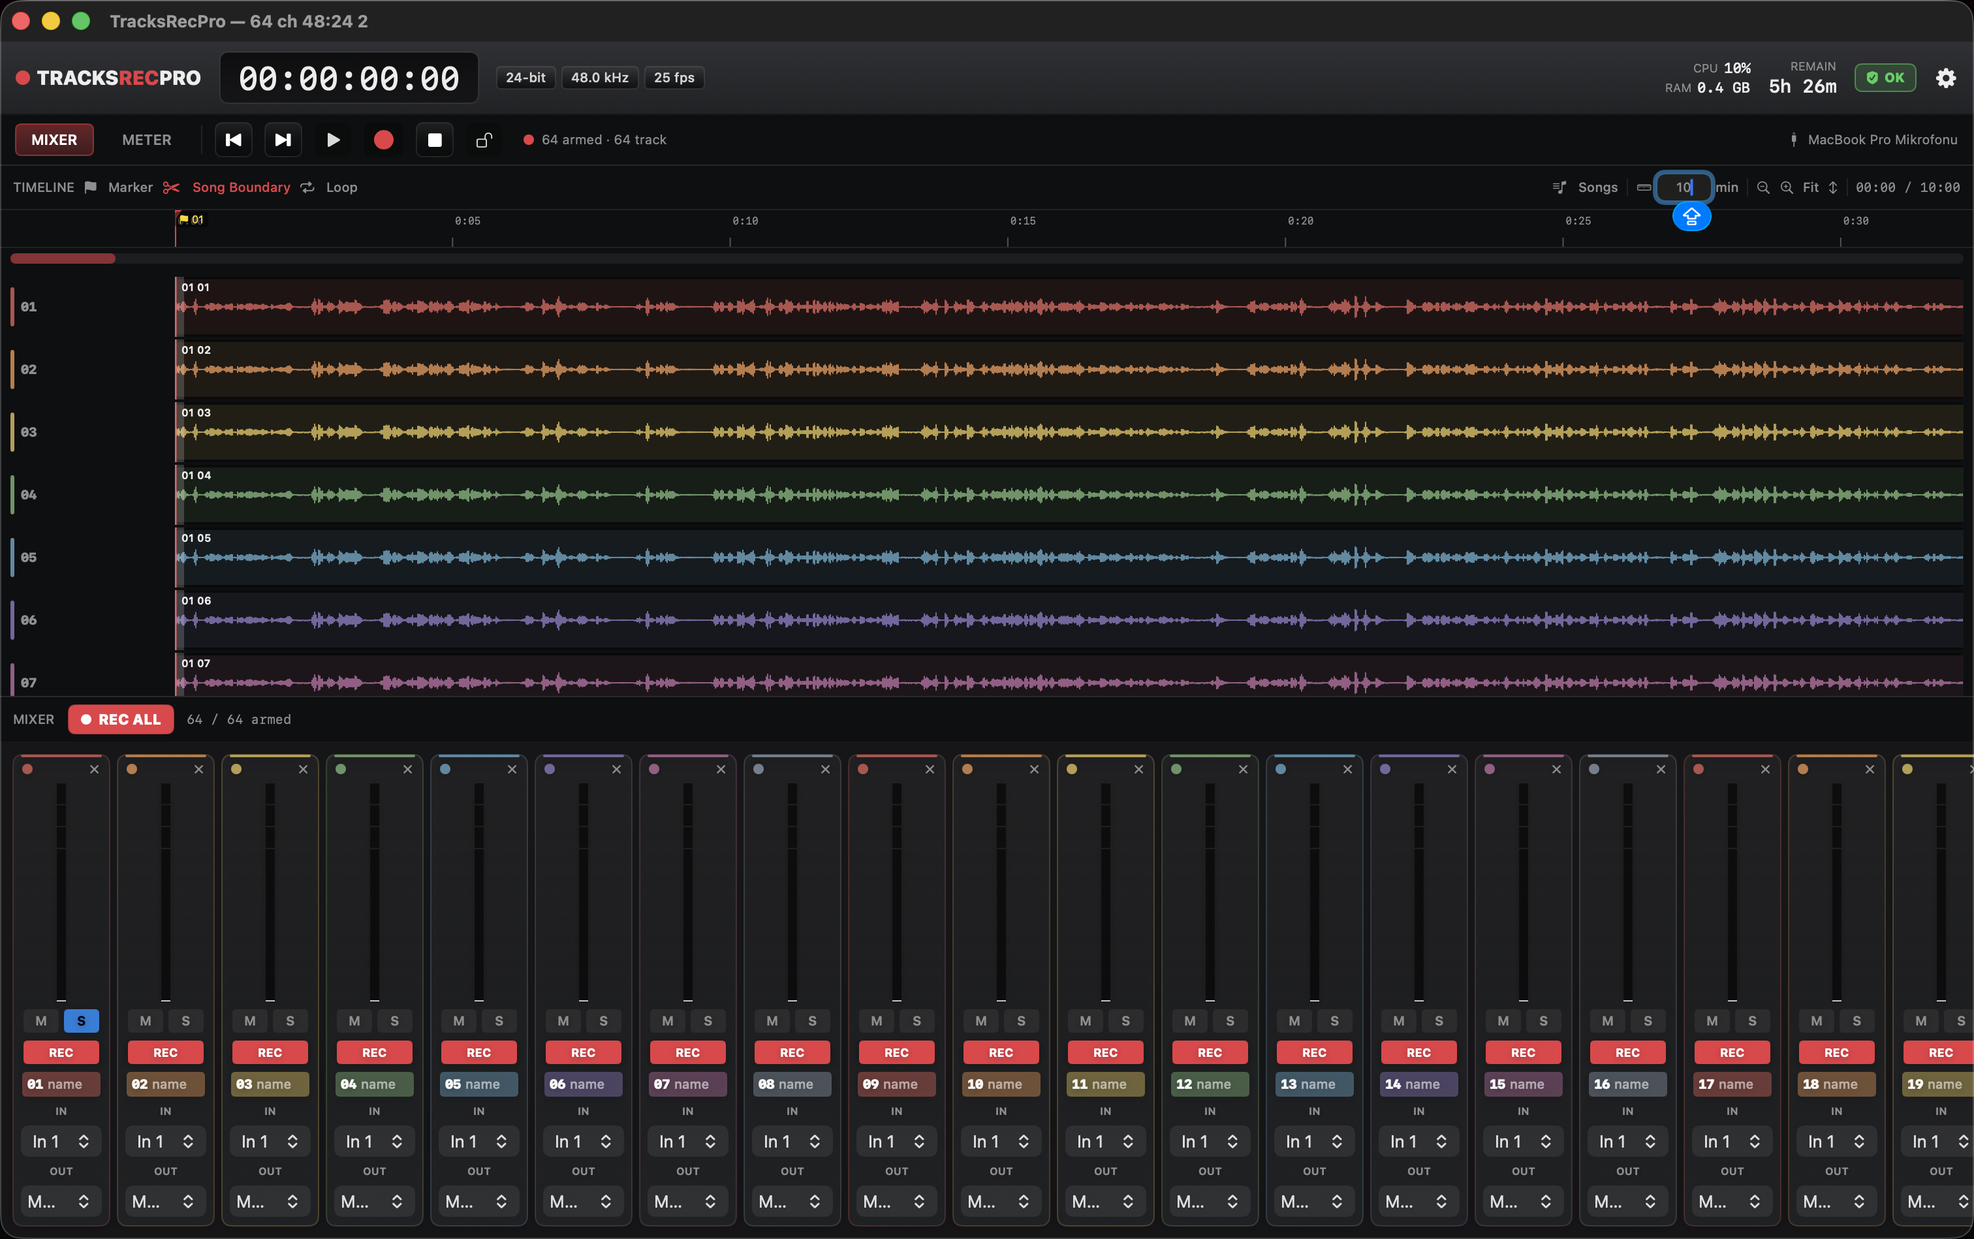The width and height of the screenshot is (1974, 1239).
Task: Remove channel strip 01 with its X
Action: [x=94, y=770]
